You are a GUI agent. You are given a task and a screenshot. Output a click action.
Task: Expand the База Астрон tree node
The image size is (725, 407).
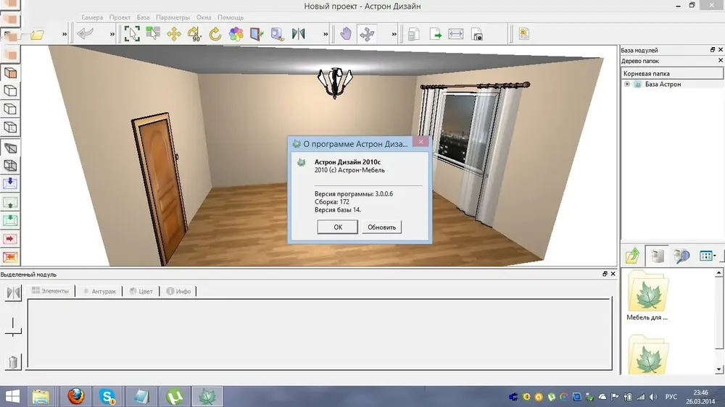pos(627,84)
